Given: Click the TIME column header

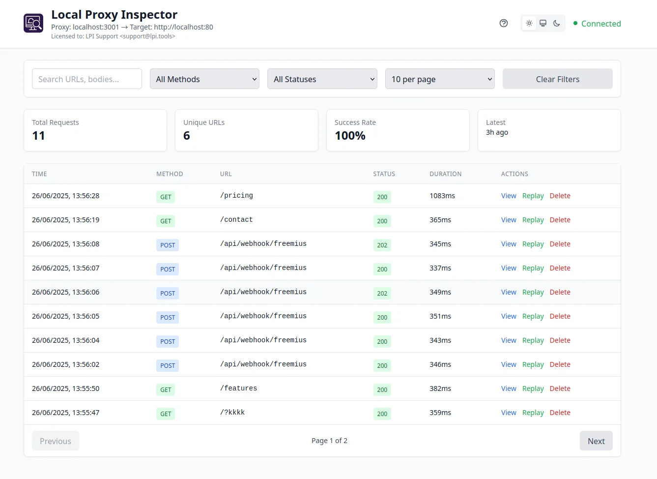Looking at the screenshot, I should pyautogui.click(x=39, y=174).
